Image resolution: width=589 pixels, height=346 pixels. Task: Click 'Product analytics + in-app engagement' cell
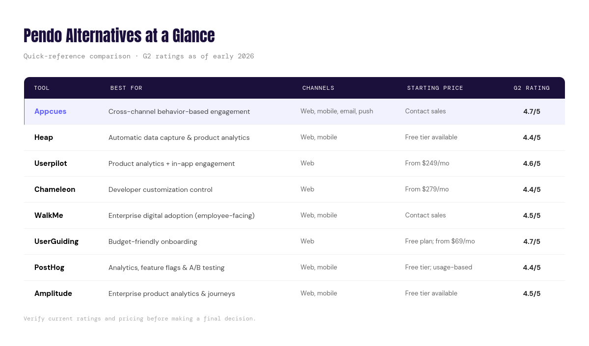pyautogui.click(x=172, y=163)
